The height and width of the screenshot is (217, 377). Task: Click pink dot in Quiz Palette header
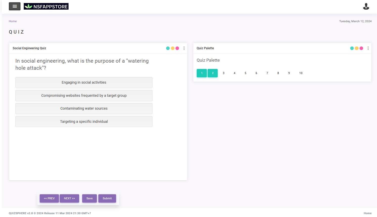coord(361,48)
